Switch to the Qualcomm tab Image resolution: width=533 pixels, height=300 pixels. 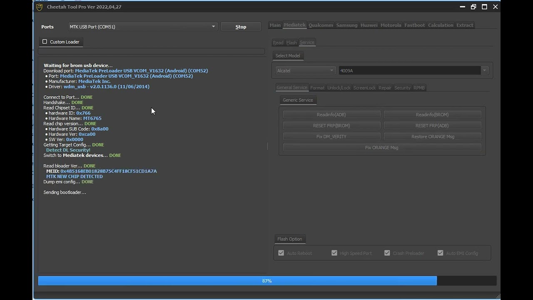click(x=321, y=25)
